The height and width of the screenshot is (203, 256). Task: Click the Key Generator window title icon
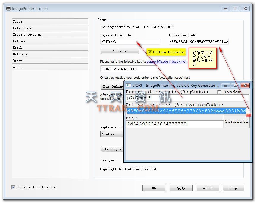[x=129, y=85]
